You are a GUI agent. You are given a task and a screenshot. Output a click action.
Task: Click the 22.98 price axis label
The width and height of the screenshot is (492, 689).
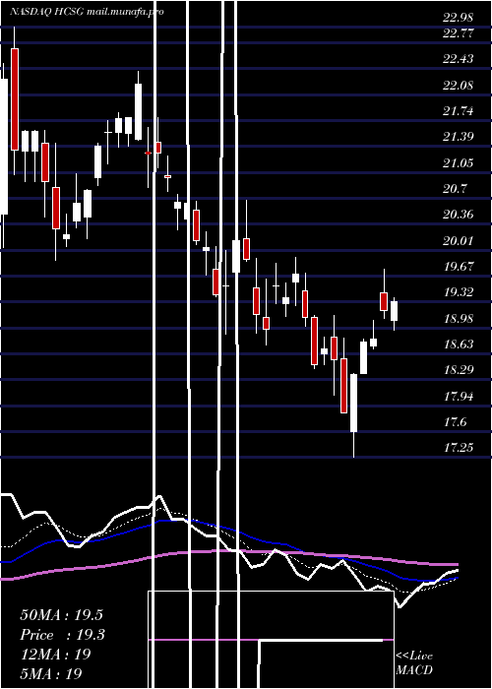pyautogui.click(x=459, y=18)
